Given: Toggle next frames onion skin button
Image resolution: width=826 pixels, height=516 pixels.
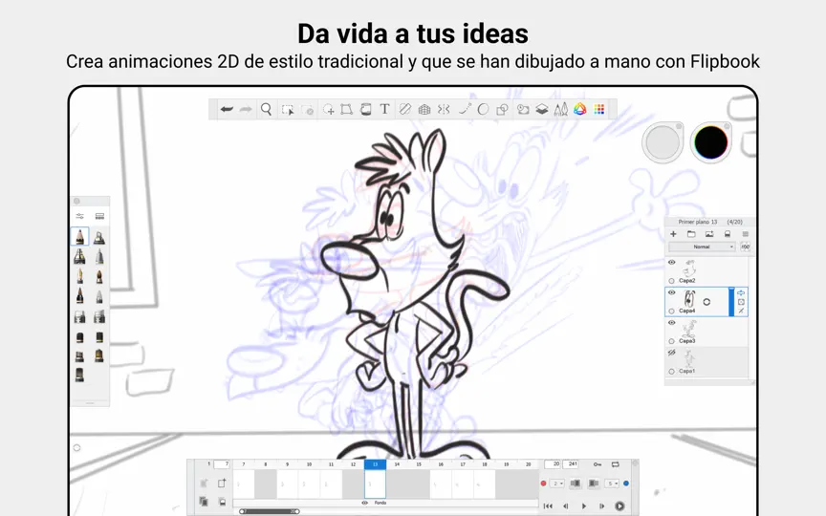Looking at the screenshot, I should [593, 484].
